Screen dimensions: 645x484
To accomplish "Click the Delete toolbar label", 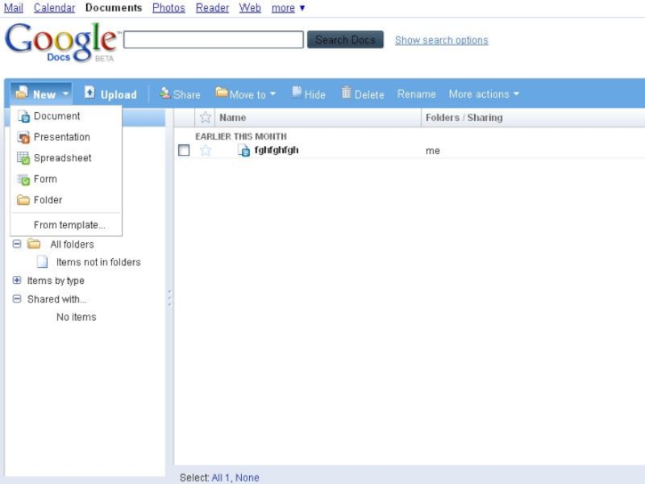I will 369,94.
